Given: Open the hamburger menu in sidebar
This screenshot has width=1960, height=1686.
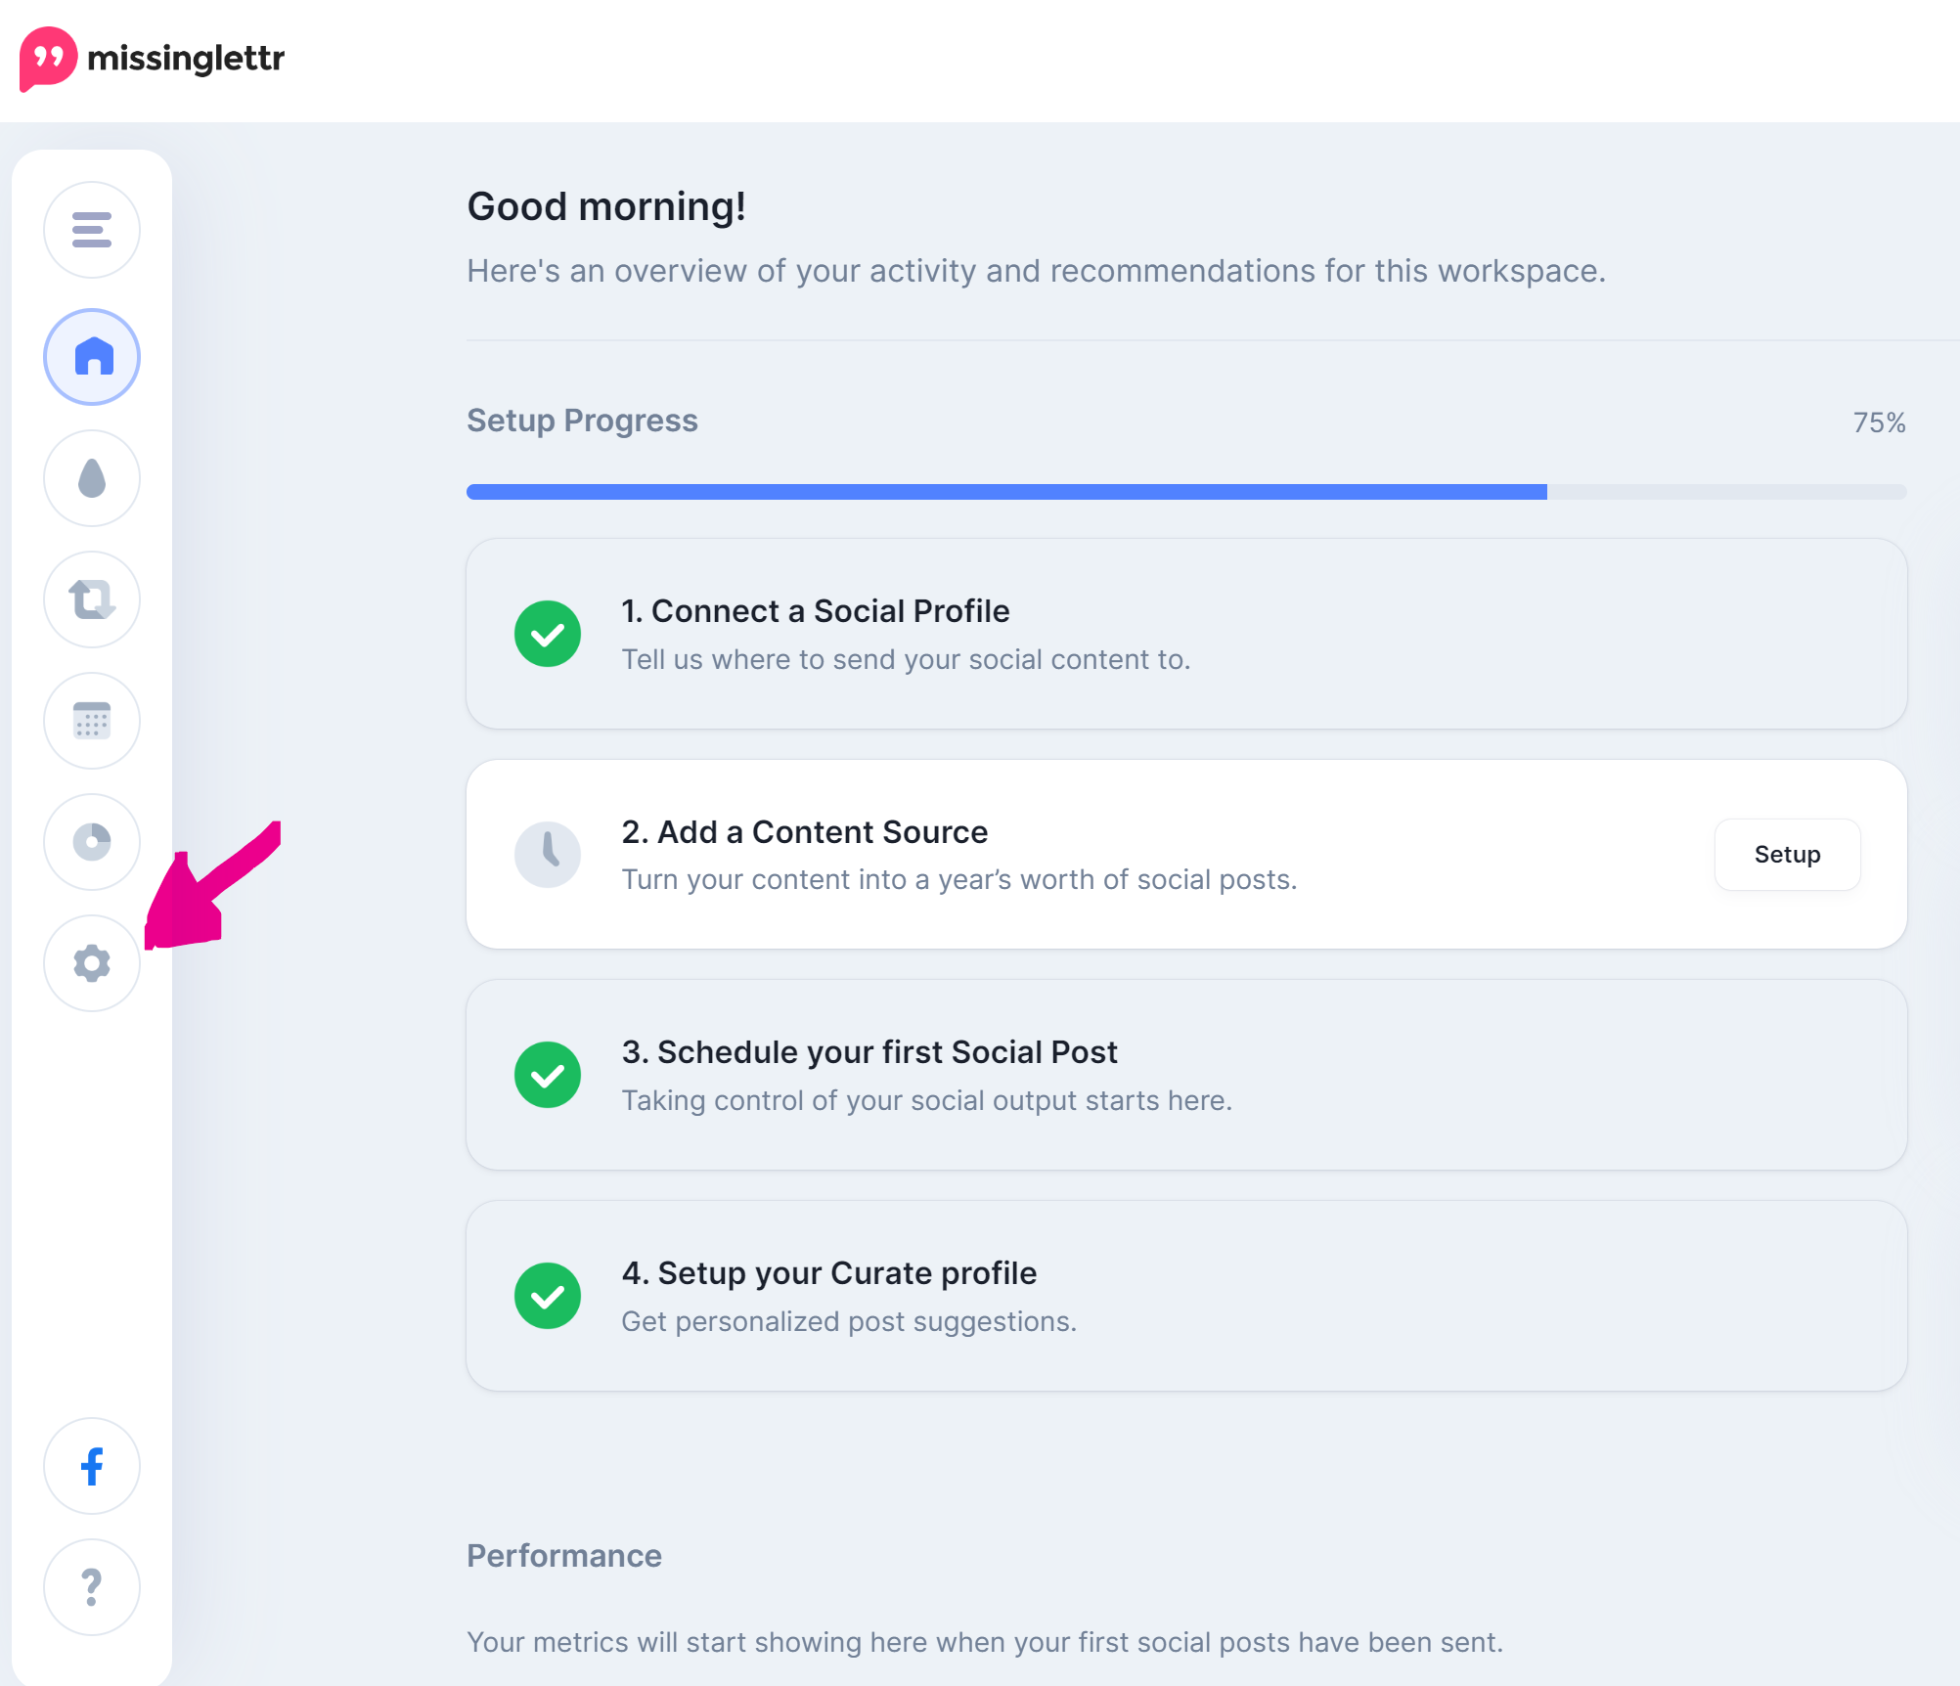Looking at the screenshot, I should (92, 230).
